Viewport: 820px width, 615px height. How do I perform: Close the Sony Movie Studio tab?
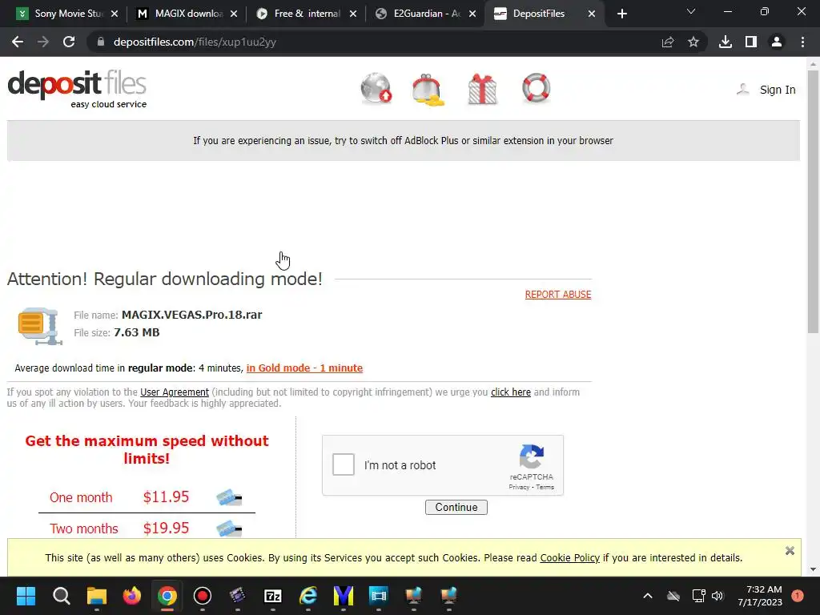point(115,14)
